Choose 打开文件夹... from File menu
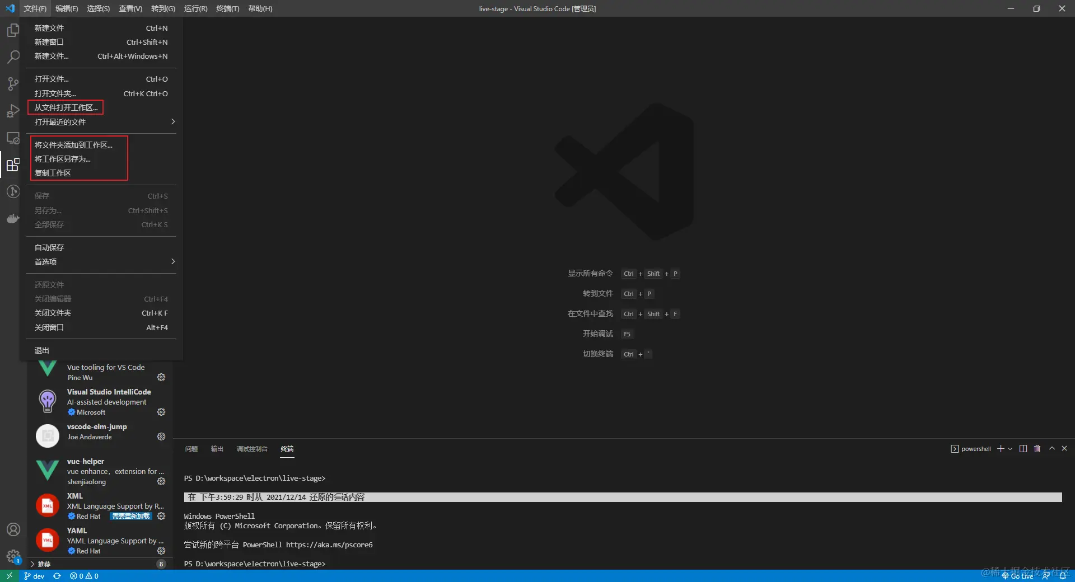 coord(101,93)
